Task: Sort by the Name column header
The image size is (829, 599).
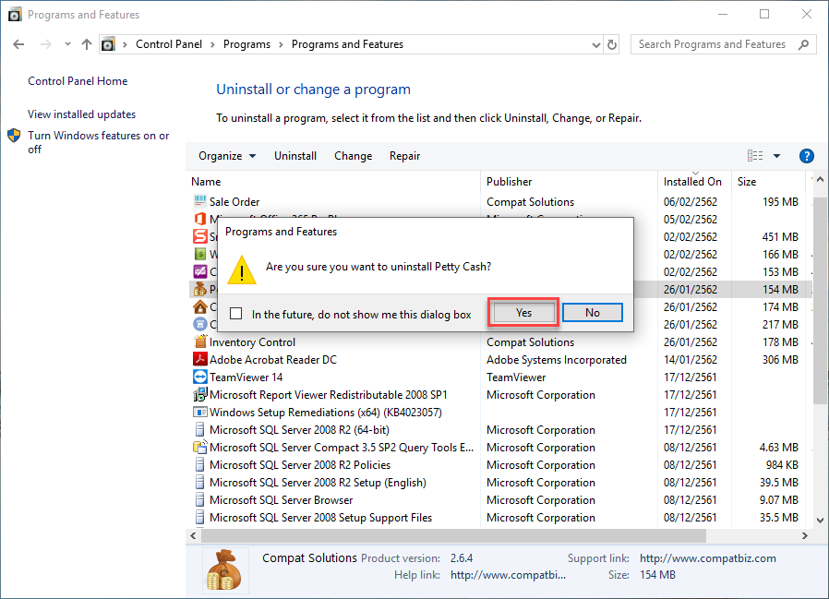Action: pos(334,181)
